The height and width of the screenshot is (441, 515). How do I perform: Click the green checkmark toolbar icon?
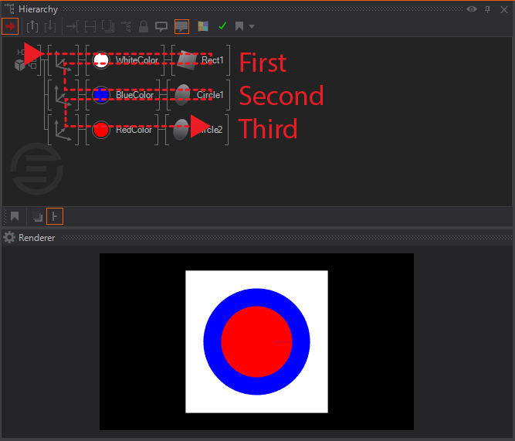click(222, 26)
